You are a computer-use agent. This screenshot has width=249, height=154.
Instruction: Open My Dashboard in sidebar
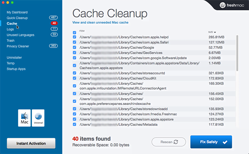pyautogui.click(x=17, y=12)
